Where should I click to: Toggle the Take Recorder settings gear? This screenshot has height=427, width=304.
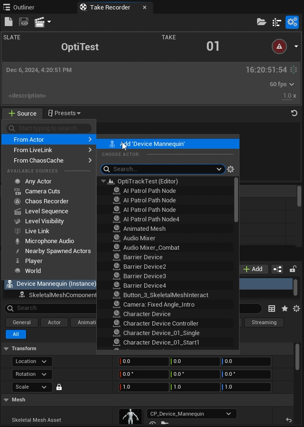pyautogui.click(x=292, y=22)
